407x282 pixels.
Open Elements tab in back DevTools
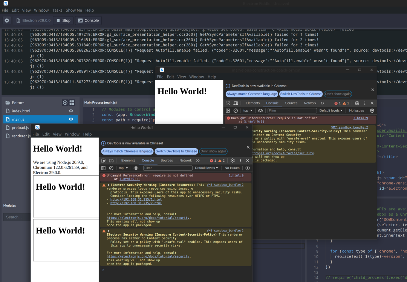(x=252, y=103)
